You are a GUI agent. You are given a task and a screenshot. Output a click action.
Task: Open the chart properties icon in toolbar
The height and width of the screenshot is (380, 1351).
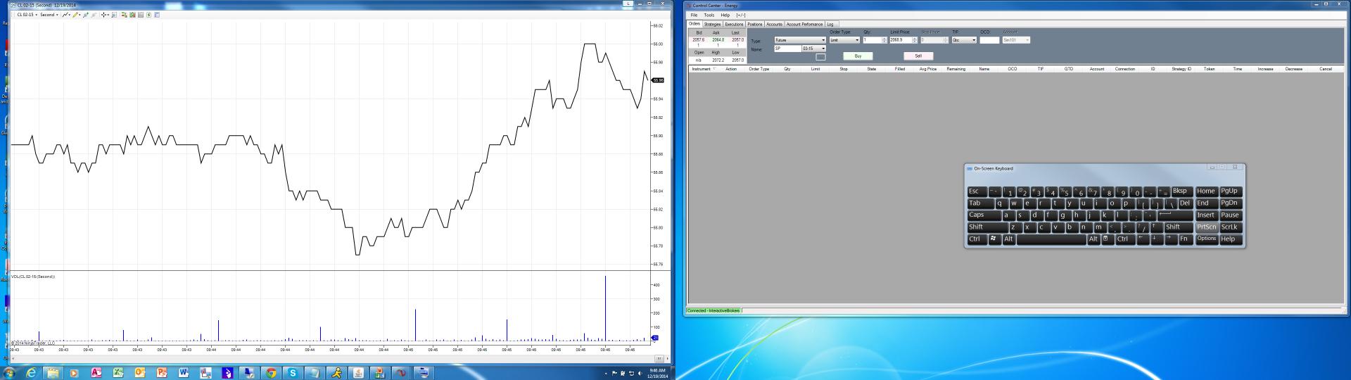click(157, 15)
